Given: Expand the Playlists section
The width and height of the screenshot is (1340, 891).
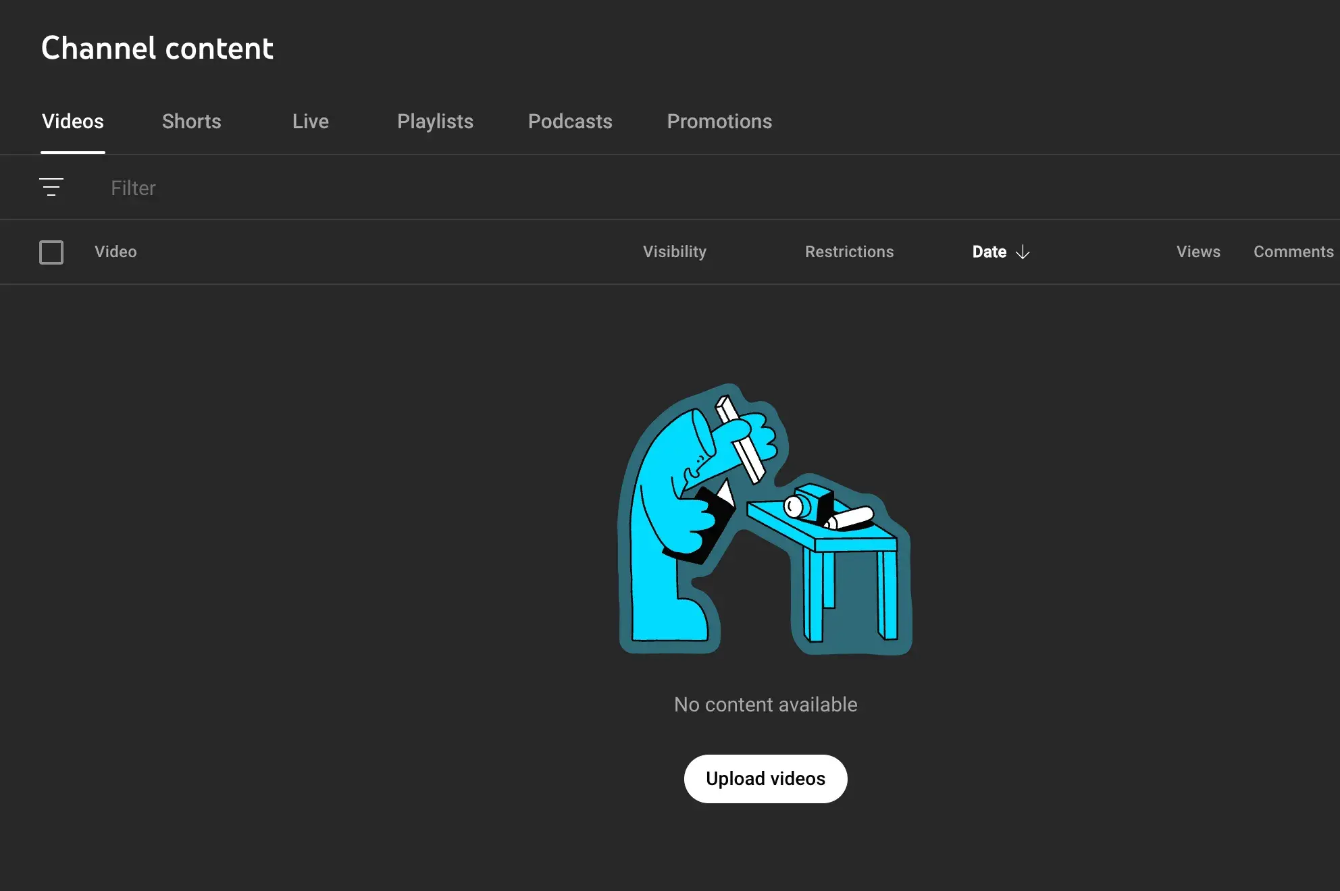Looking at the screenshot, I should click(436, 122).
